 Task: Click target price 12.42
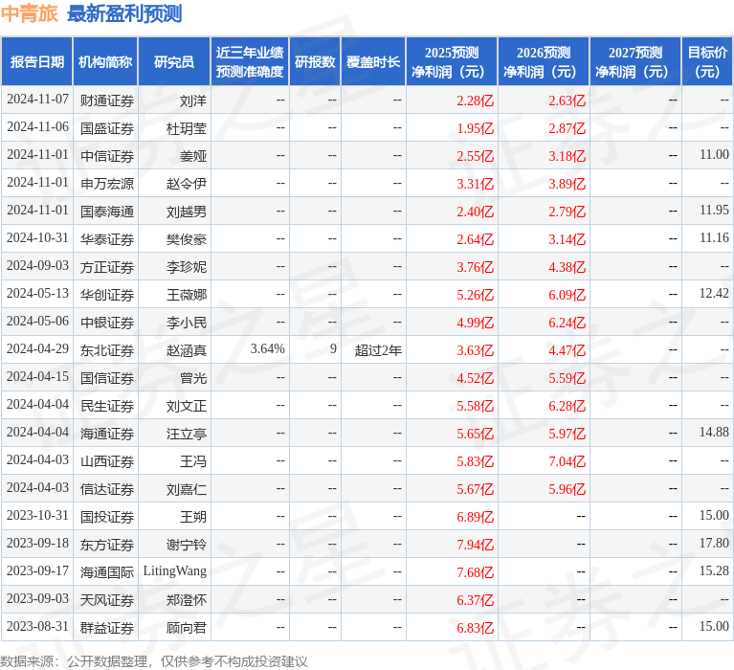pyautogui.click(x=714, y=293)
